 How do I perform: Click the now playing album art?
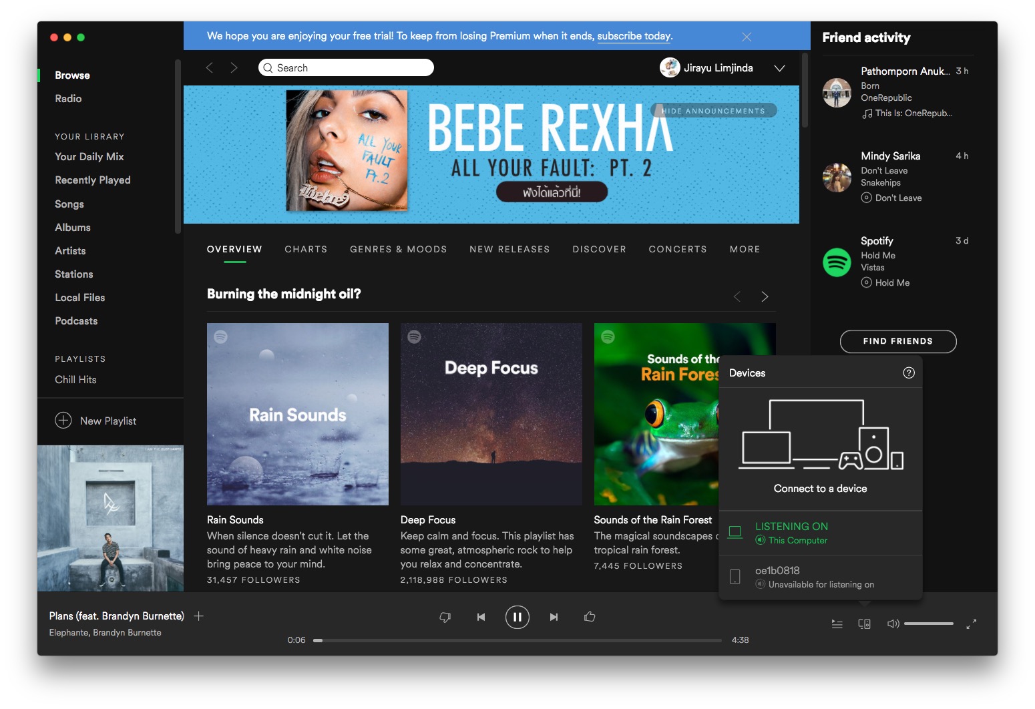[110, 518]
